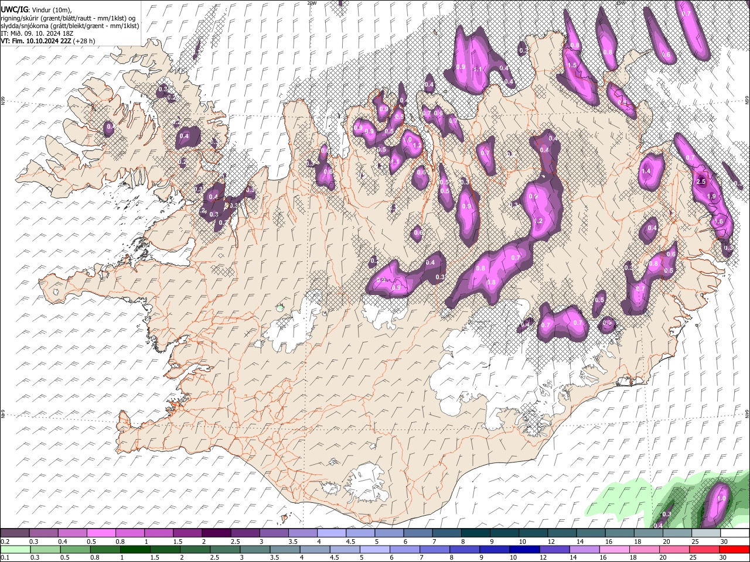
Task: Pick the upper legend swatch between 4 and 4.5
Action: pyautogui.click(x=331, y=533)
